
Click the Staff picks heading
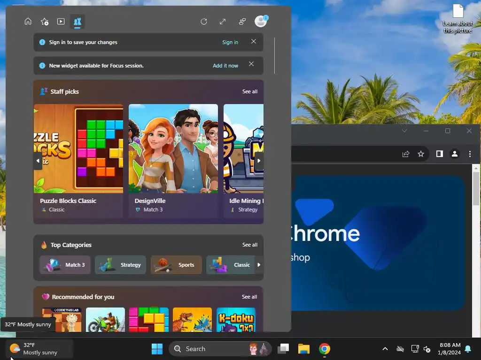coord(64,91)
